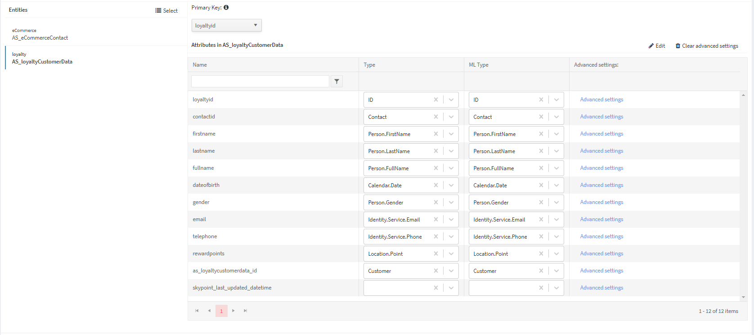Screen dimensions: 754x335
Task: Click the Primary Key info icon
Action: tap(226, 8)
